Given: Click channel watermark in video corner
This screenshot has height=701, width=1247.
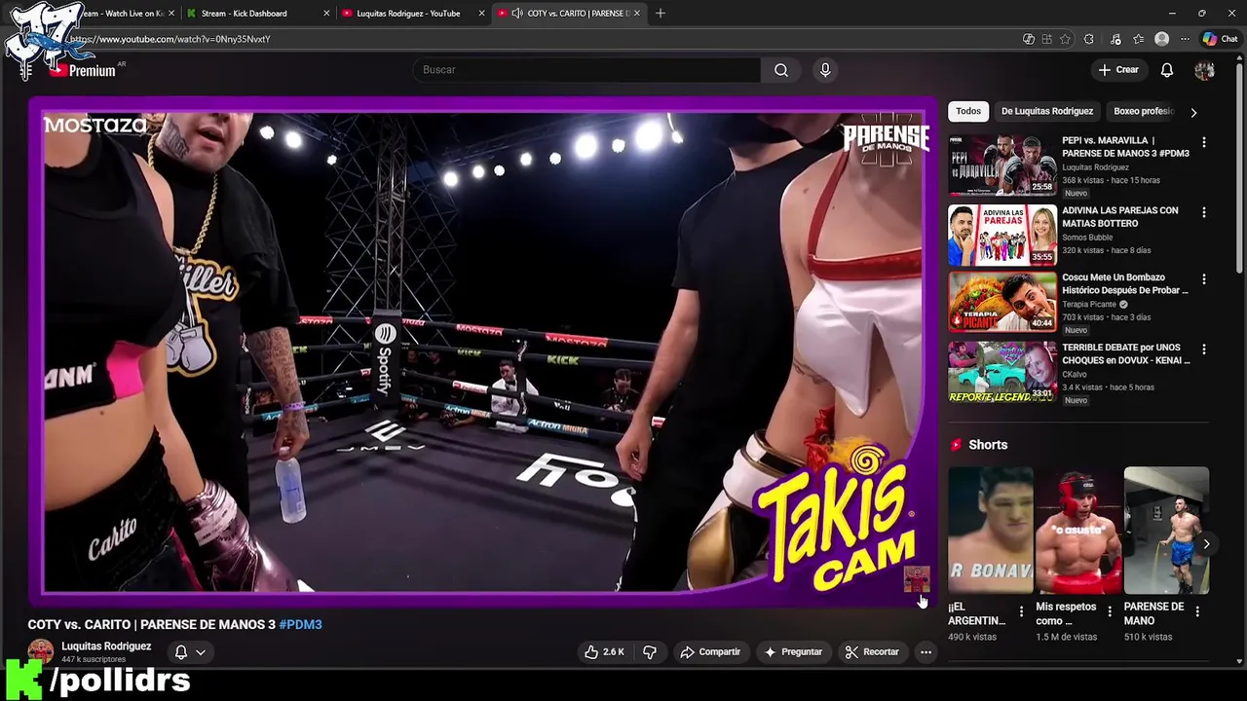Looking at the screenshot, I should [916, 580].
